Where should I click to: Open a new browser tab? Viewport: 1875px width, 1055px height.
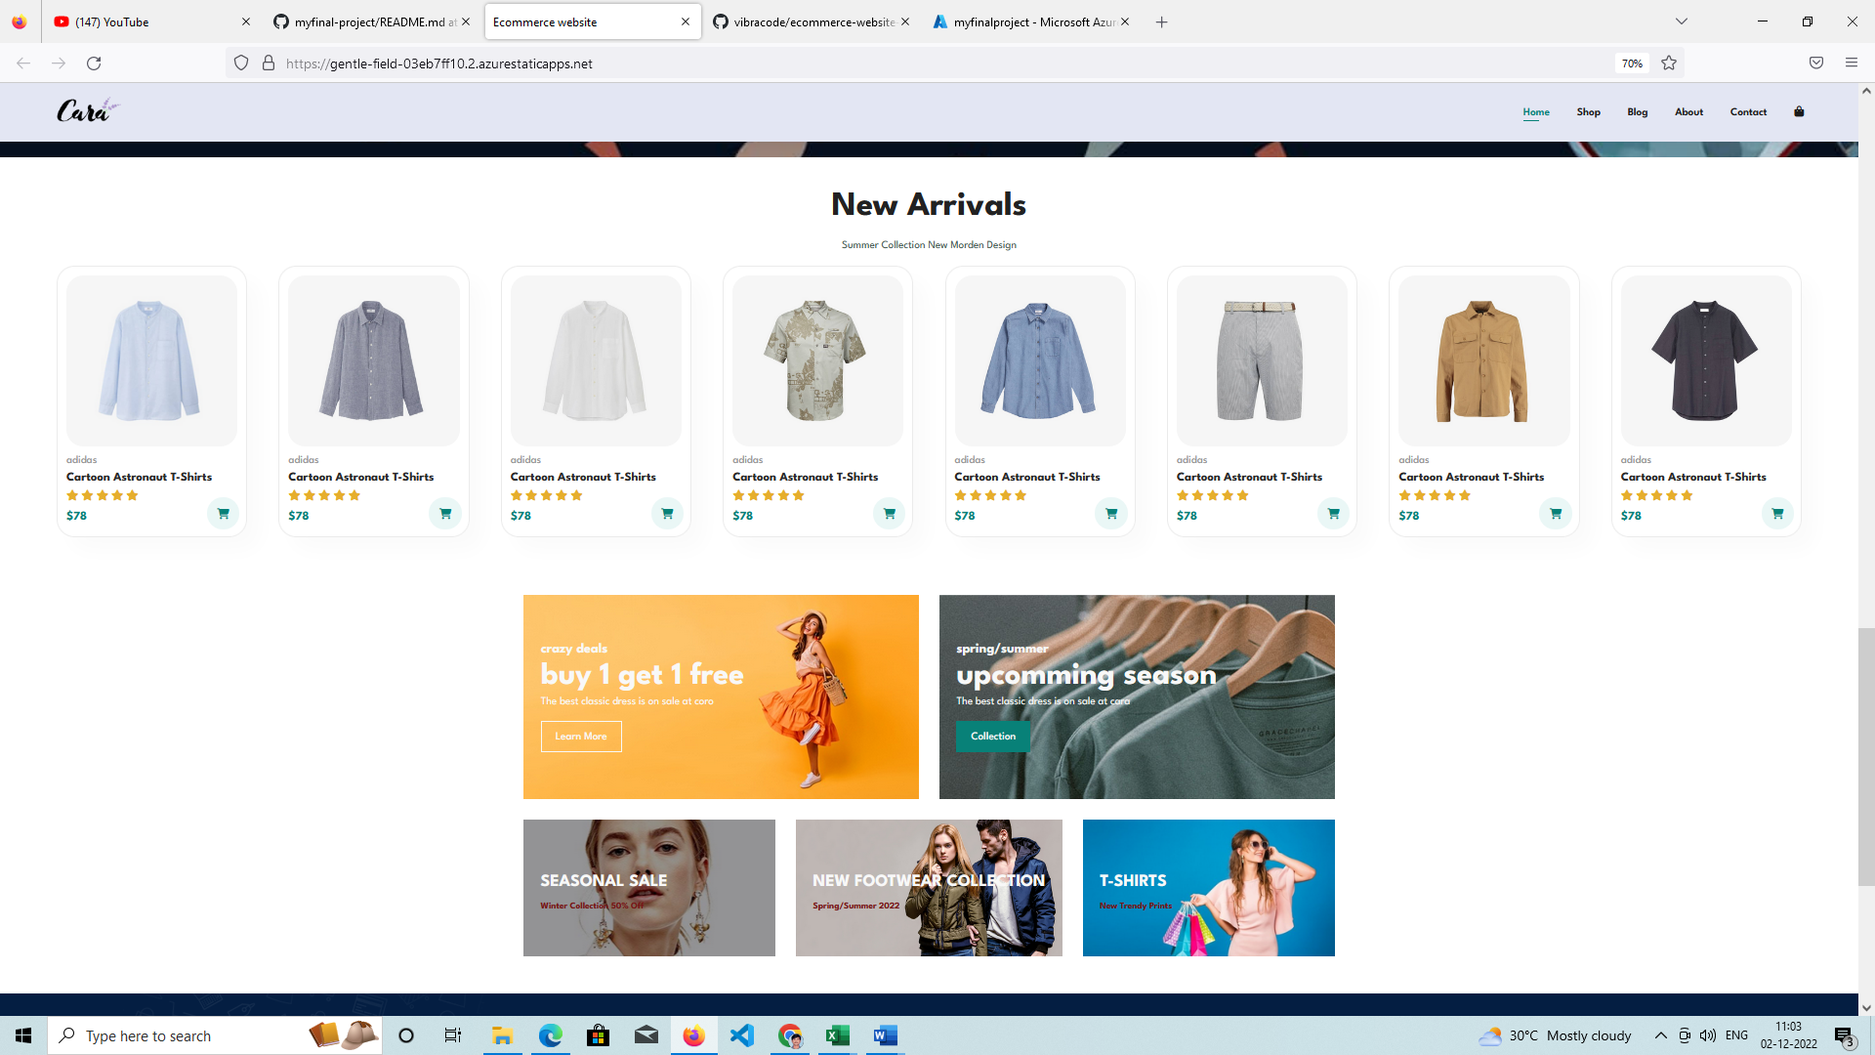1161,21
